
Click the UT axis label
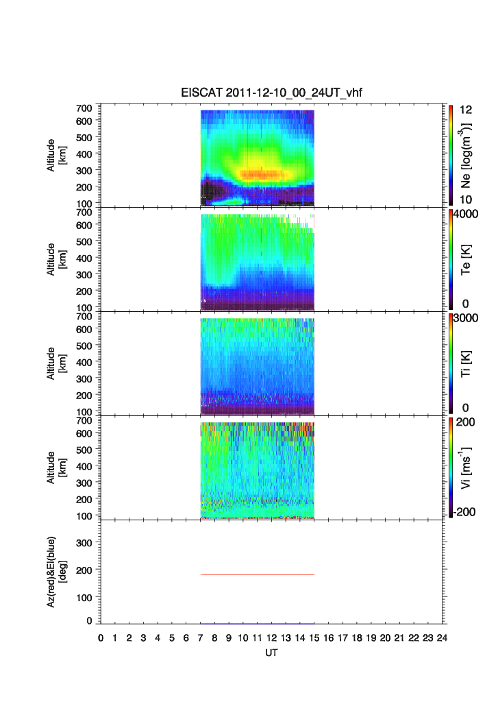271,653
